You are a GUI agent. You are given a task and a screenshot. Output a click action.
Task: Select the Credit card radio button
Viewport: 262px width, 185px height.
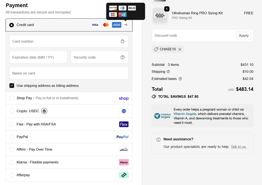pos(12,25)
